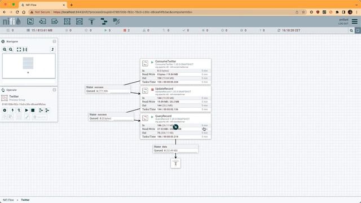The image size is (361, 203).
Task: Start the Twitter process group
Action: click(x=27, y=111)
